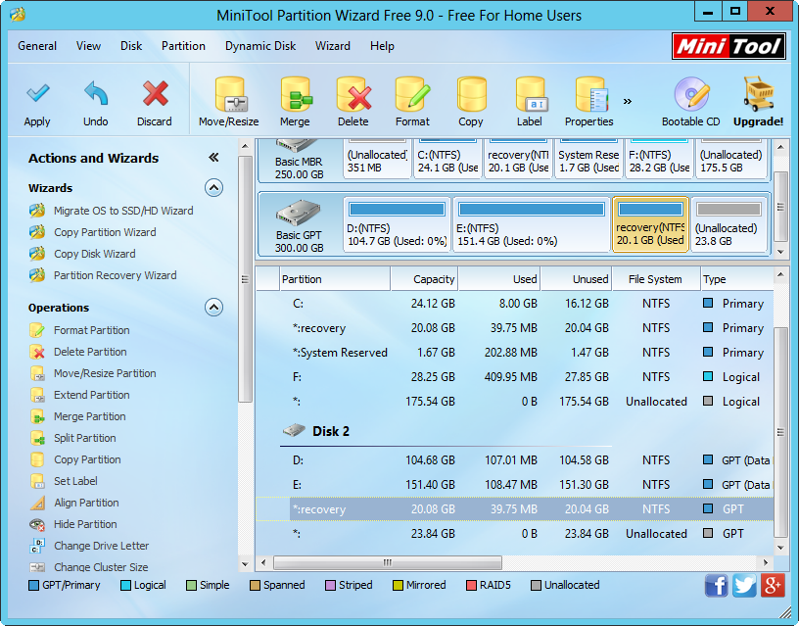
Task: Collapse the Operations section
Action: tap(214, 308)
